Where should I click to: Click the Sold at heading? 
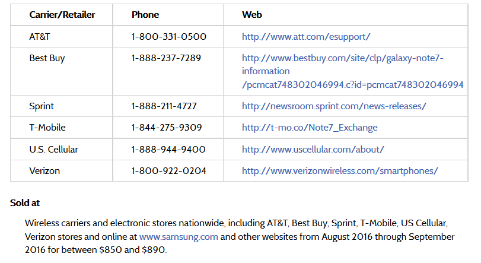click(x=25, y=203)
